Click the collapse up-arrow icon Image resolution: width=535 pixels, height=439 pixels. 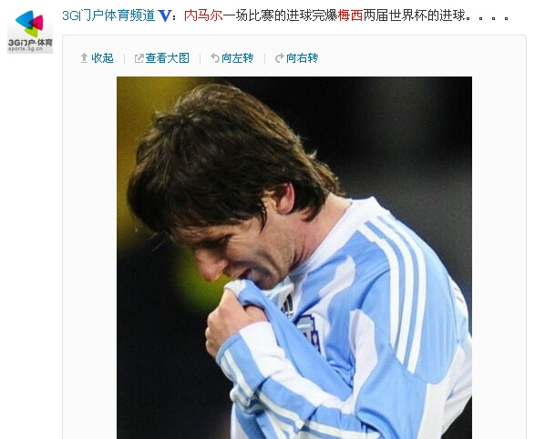[84, 58]
